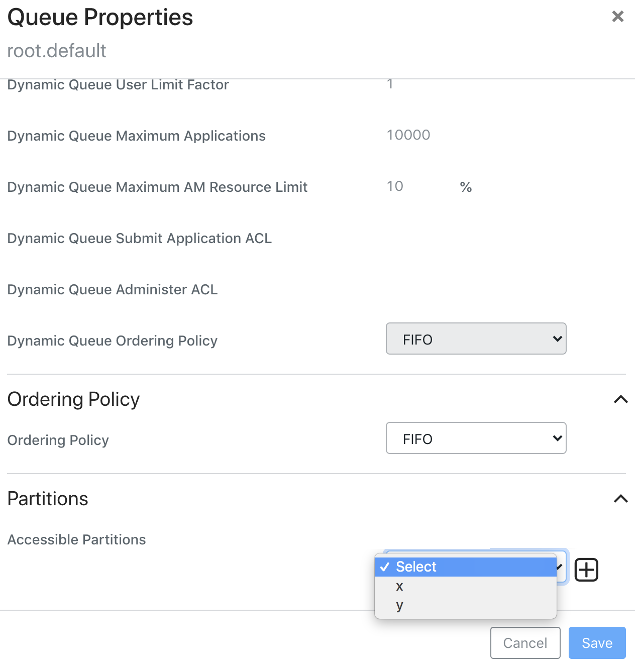Collapse Partitions section using its chevron
This screenshot has width=635, height=671.
[620, 499]
